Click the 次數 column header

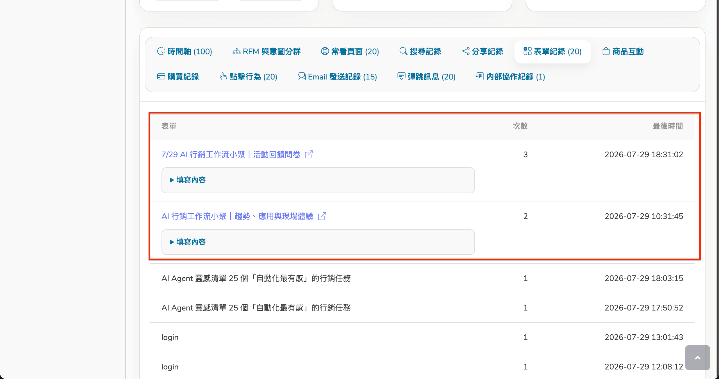pos(520,126)
